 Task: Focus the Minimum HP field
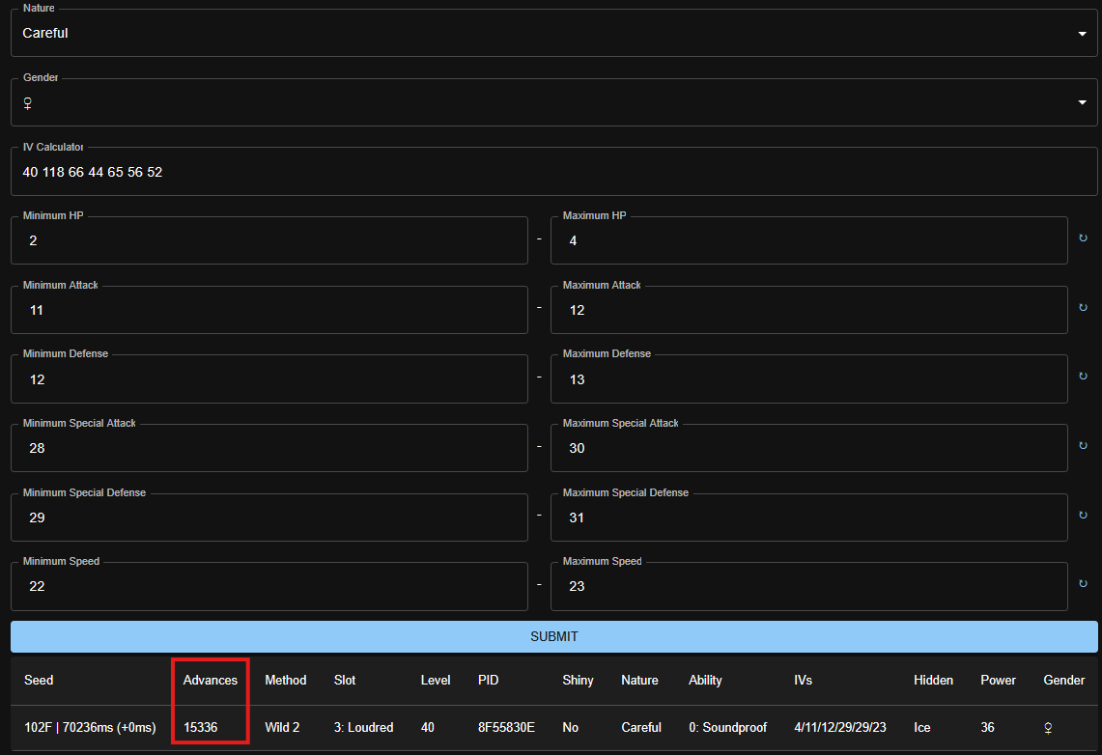(268, 240)
